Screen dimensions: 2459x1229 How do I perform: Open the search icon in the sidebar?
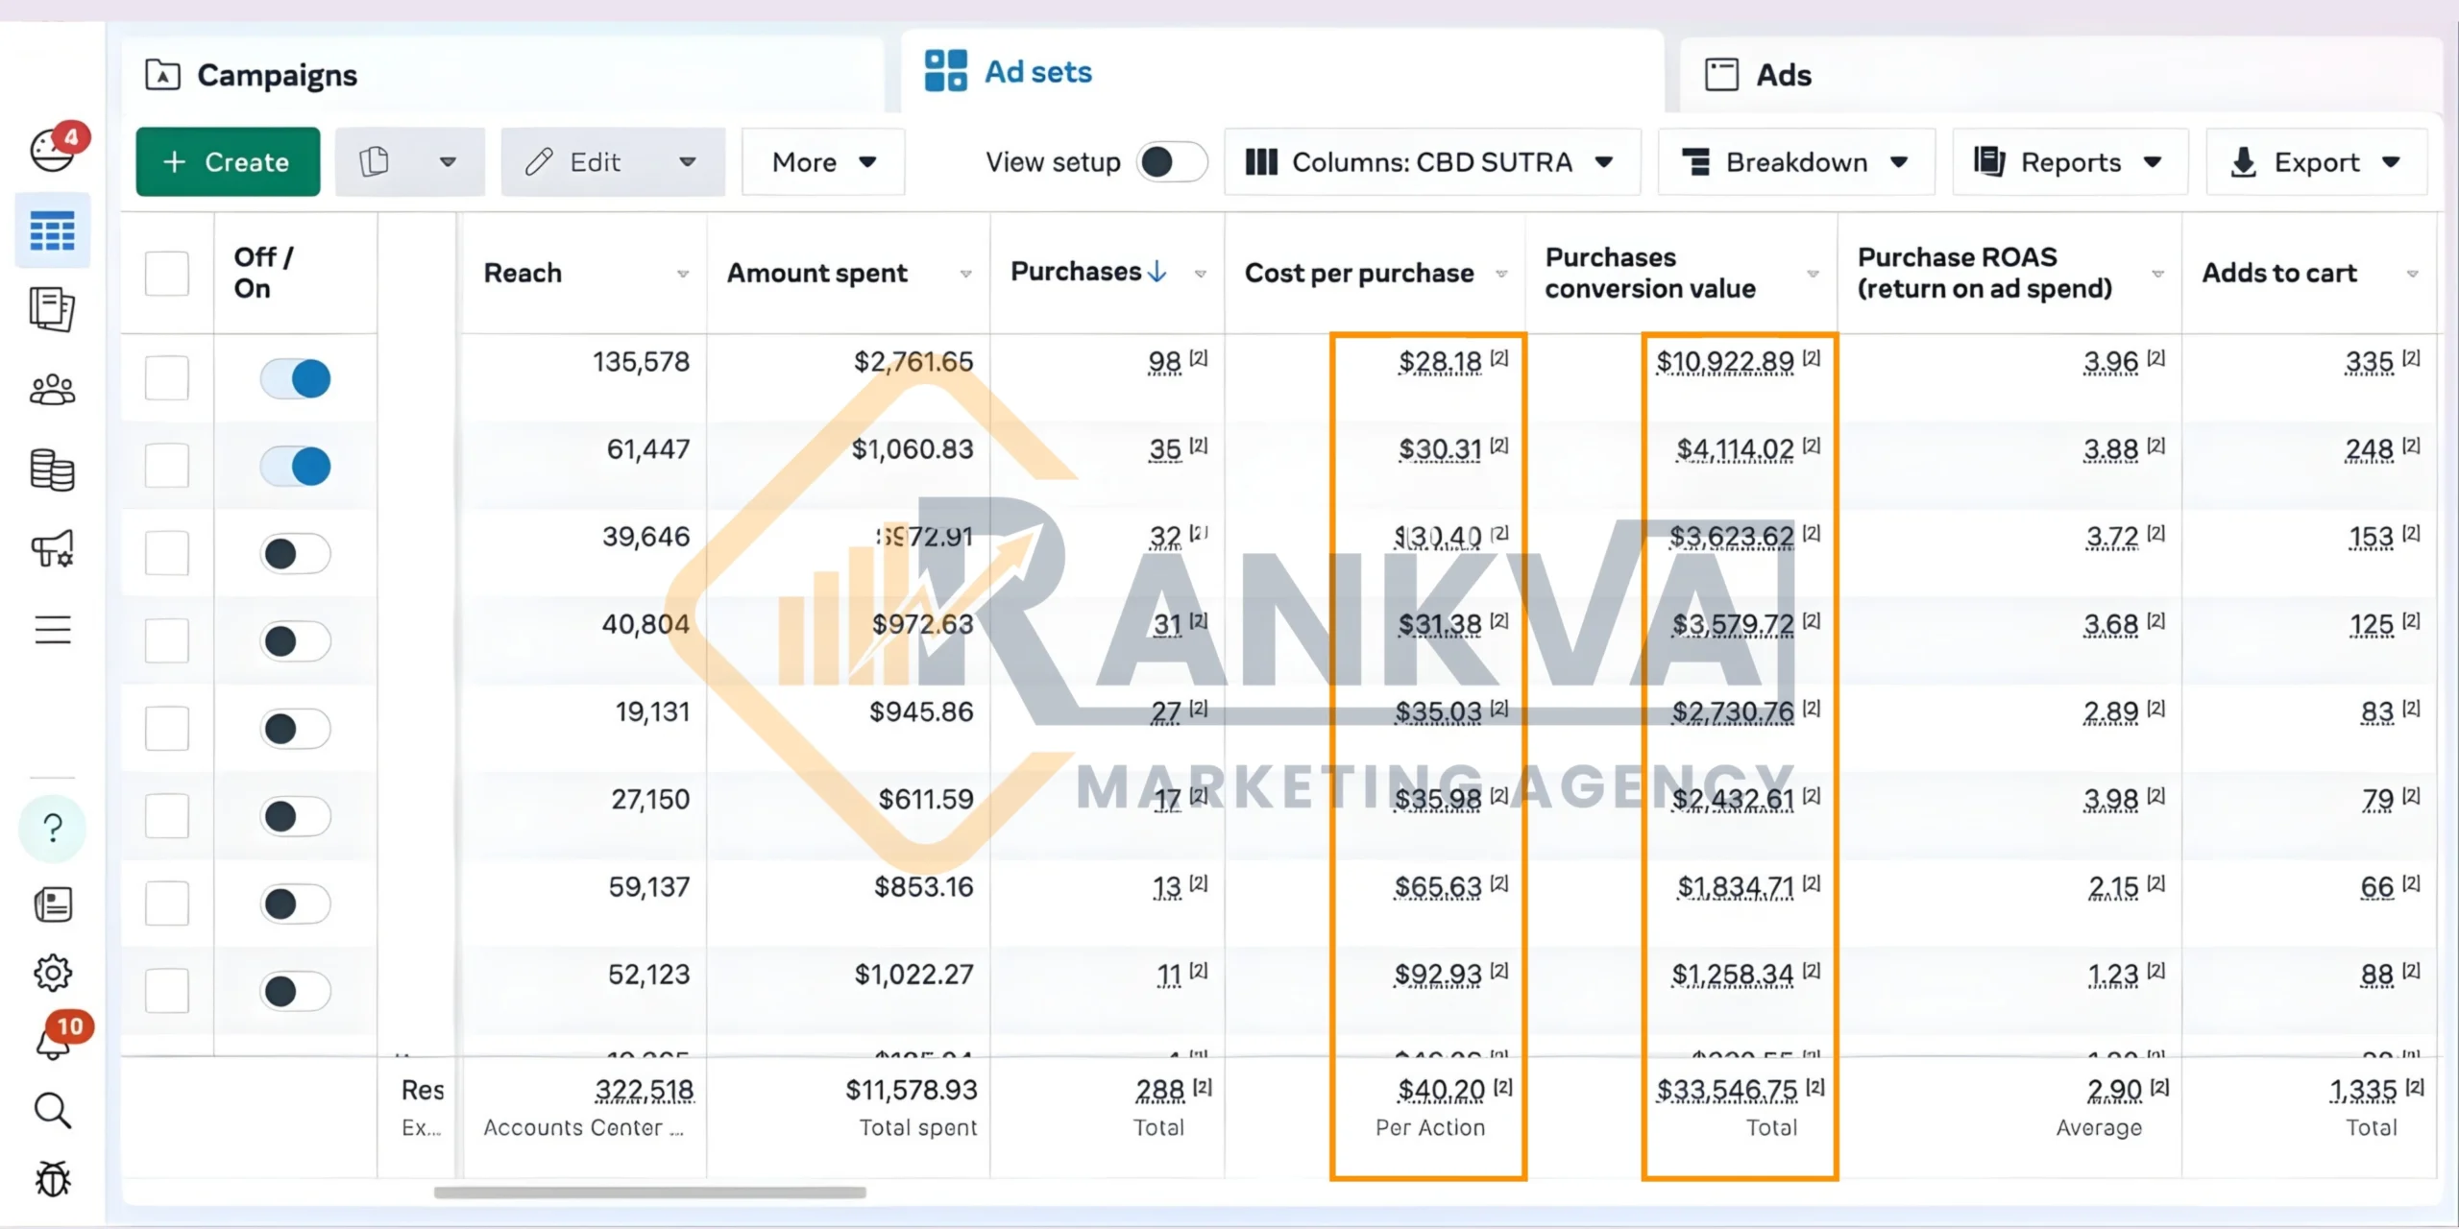(x=53, y=1111)
